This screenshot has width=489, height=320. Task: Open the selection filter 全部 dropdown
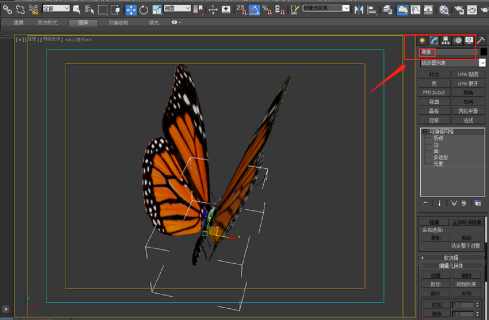click(x=56, y=9)
